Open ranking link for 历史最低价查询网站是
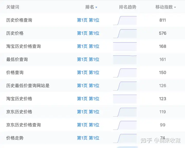185x148 pixels. (x=88, y=86)
